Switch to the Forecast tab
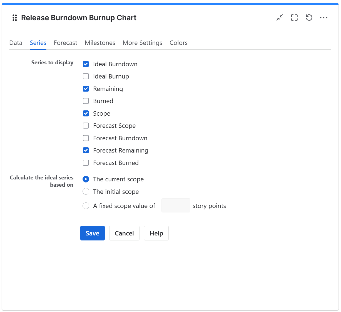This screenshot has height=312, width=341. [x=65, y=43]
